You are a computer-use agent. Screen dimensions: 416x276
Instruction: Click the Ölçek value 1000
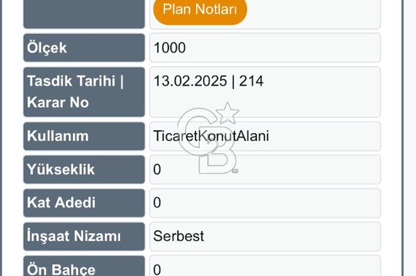170,48
